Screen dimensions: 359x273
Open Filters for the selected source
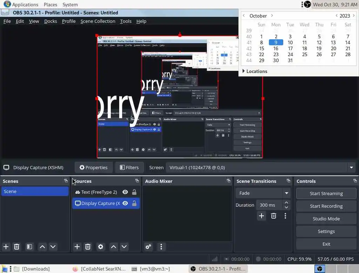click(x=129, y=168)
